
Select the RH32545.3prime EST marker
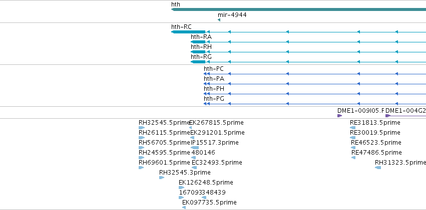click(x=162, y=178)
